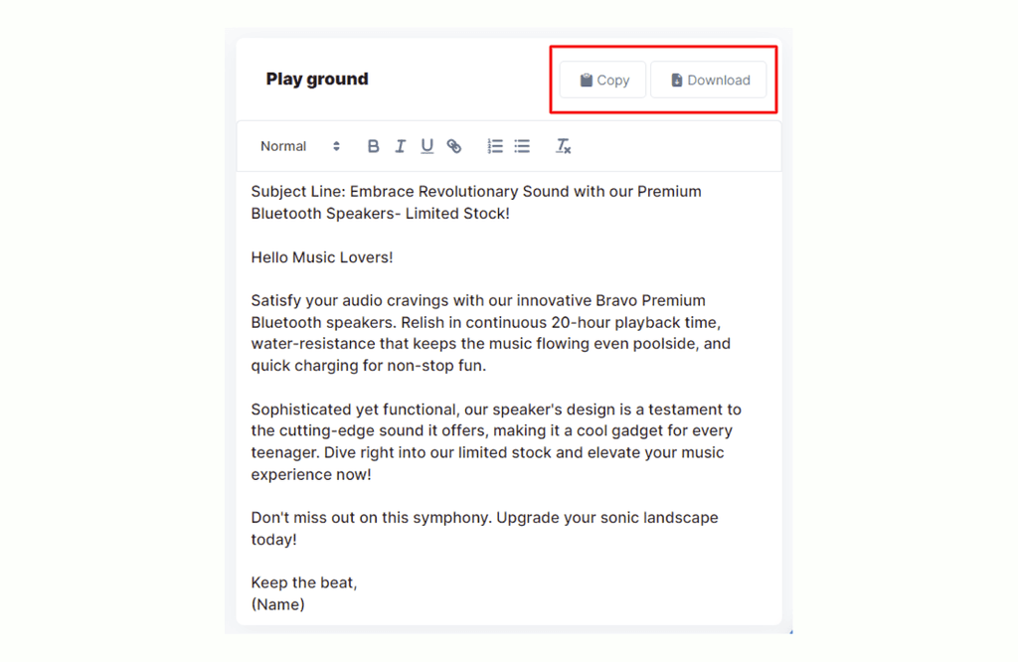This screenshot has width=1018, height=662.
Task: Click the Copy button
Action: pos(601,80)
